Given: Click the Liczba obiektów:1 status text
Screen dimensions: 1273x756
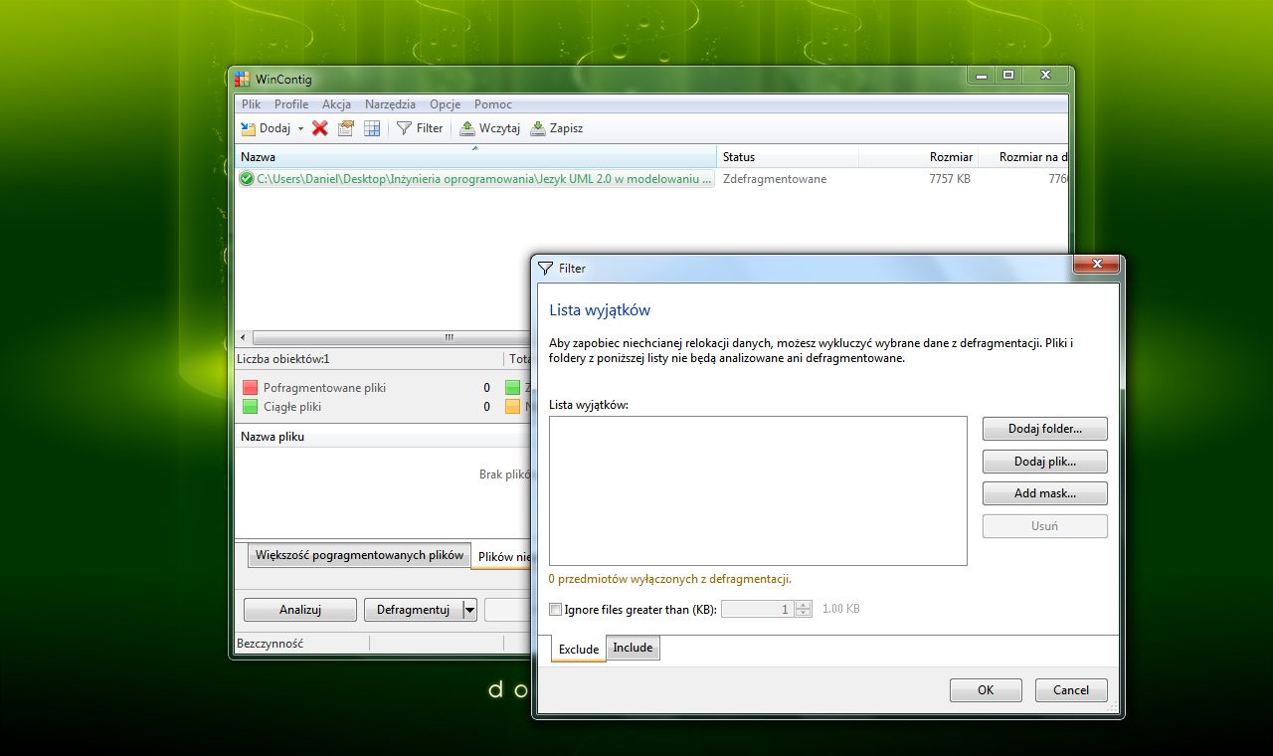Looking at the screenshot, I should [x=283, y=359].
